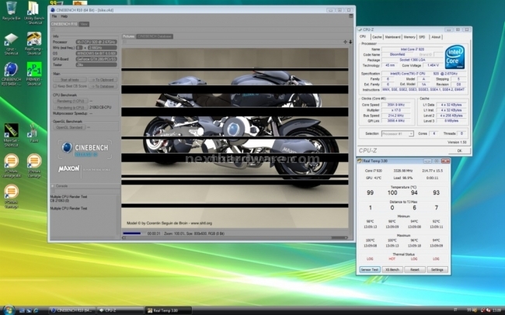Viewport: 505px width, 315px height.
Task: Click the To Clipboard button
Action: coord(103,80)
